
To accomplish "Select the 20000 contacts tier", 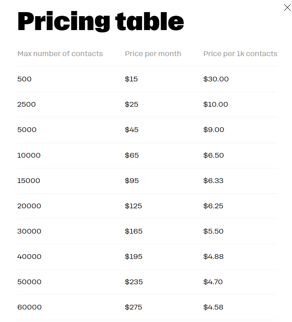I will (x=29, y=206).
